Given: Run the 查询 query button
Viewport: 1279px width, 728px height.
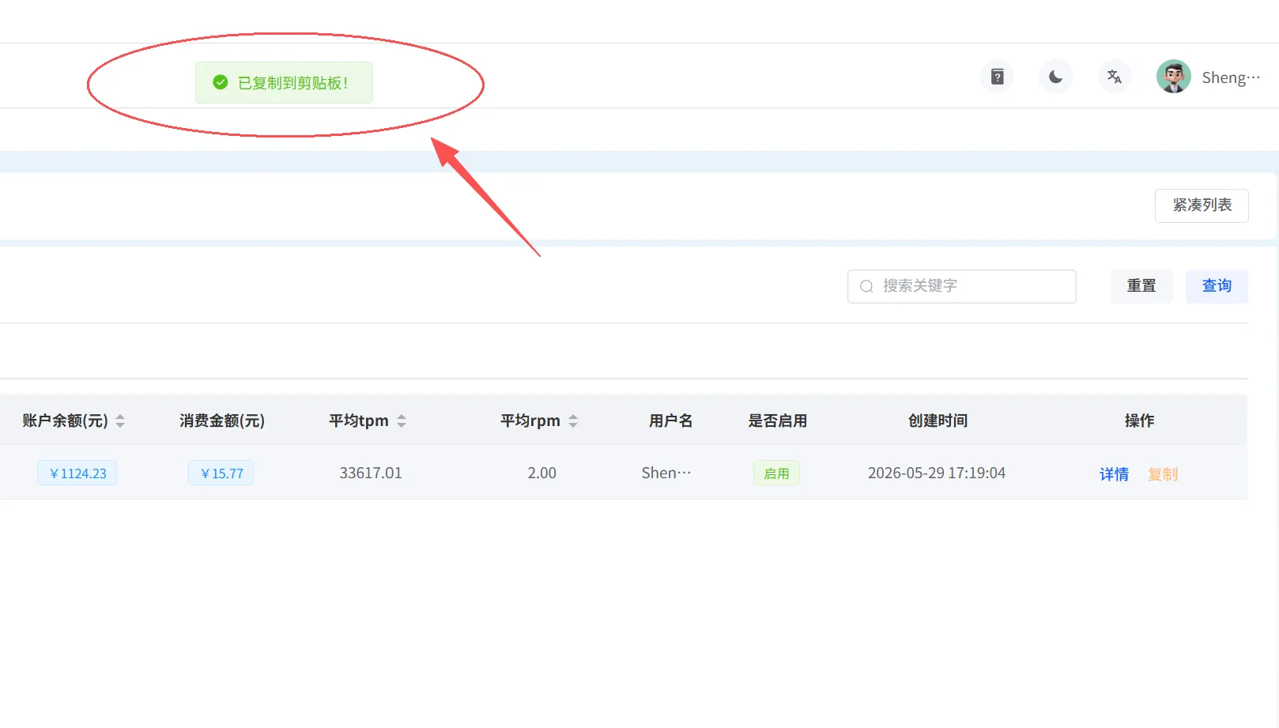Looking at the screenshot, I should 1217,286.
